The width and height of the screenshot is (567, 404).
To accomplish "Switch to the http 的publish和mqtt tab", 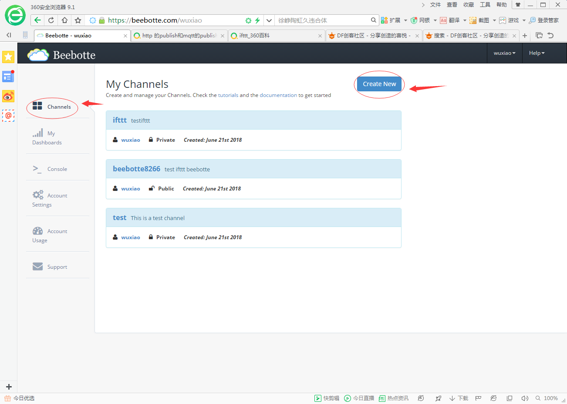I will tap(179, 36).
